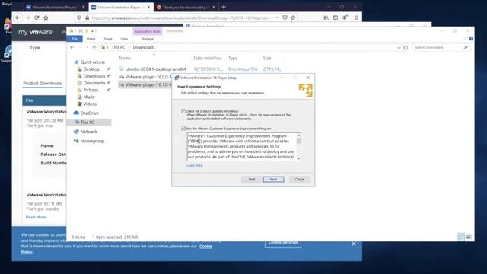Screen dimensions: 487x274
Task: Click Explorer back arrow
Action: tap(72, 47)
